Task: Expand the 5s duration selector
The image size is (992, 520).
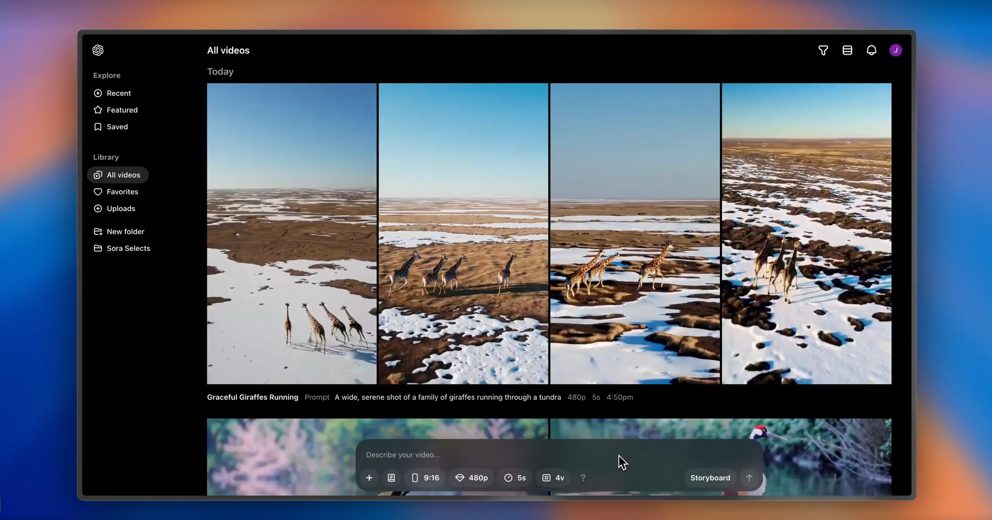Action: (x=515, y=478)
